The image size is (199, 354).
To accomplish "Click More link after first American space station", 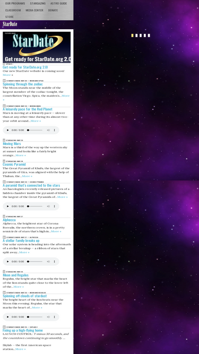I will click(20, 349).
